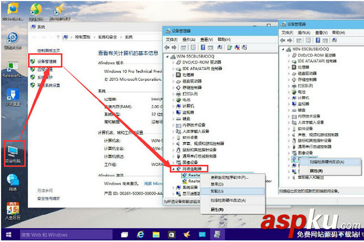
Task: Open 操作(A) menu in middle Device Manager
Action: (x=189, y=40)
